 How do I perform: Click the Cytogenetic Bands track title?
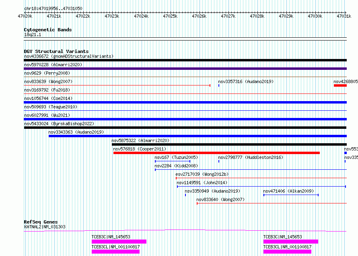[48, 30]
